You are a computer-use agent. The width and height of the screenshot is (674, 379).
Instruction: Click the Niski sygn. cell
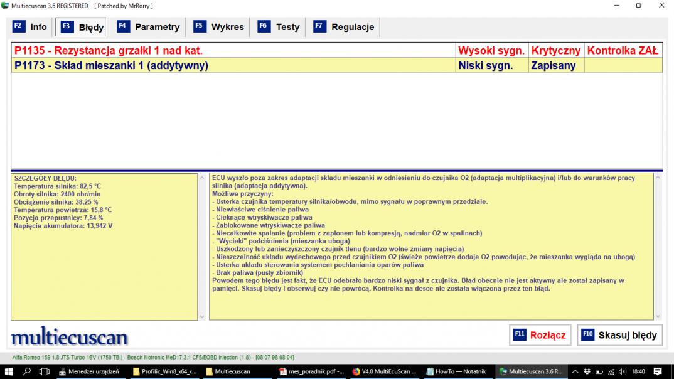pyautogui.click(x=492, y=65)
